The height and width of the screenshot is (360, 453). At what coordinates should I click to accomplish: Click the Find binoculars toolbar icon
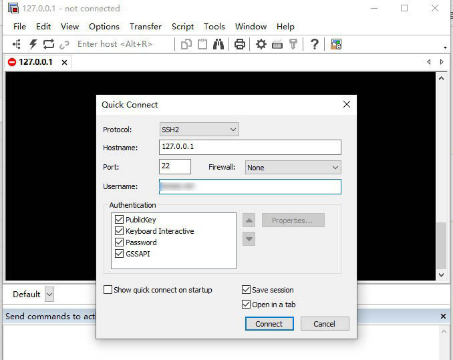(218, 44)
